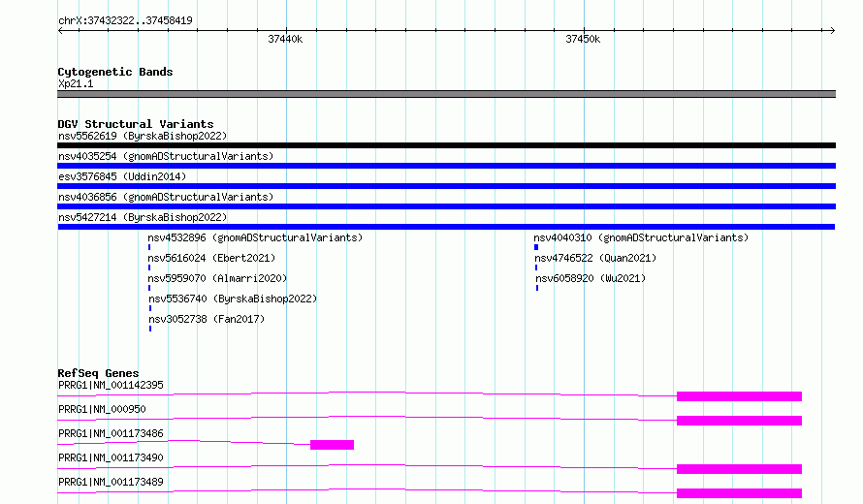Viewport: 863px width, 504px height.
Task: Open the RefSeq Genes track title
Action: (x=98, y=373)
